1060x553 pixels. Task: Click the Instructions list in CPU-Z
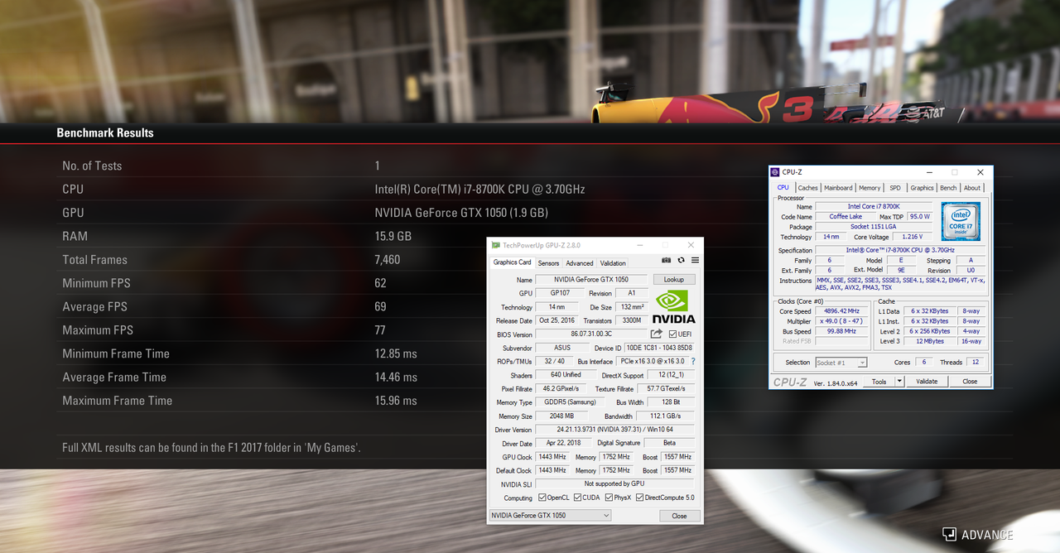[x=900, y=284]
